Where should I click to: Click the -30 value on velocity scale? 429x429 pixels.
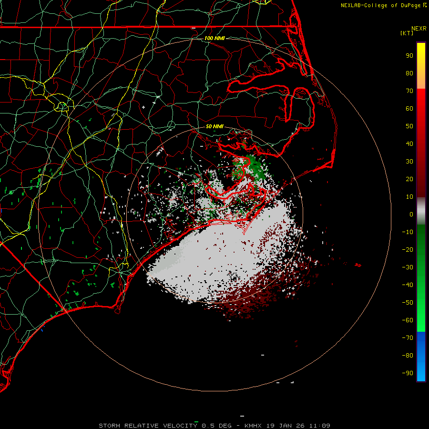(x=408, y=267)
